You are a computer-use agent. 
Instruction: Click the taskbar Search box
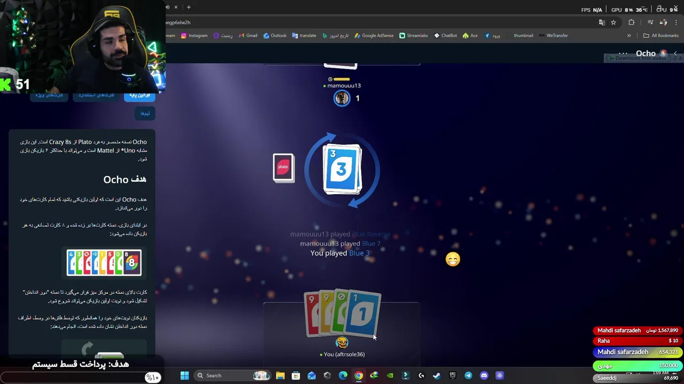pos(232,375)
